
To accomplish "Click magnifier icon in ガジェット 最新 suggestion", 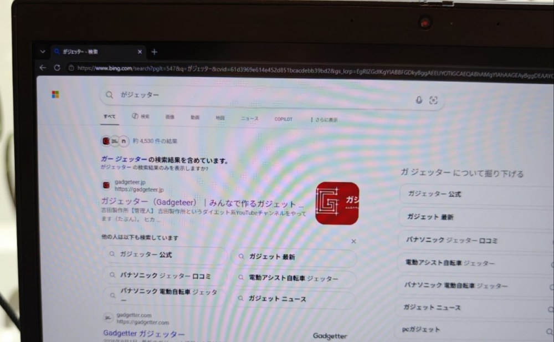I will [241, 257].
